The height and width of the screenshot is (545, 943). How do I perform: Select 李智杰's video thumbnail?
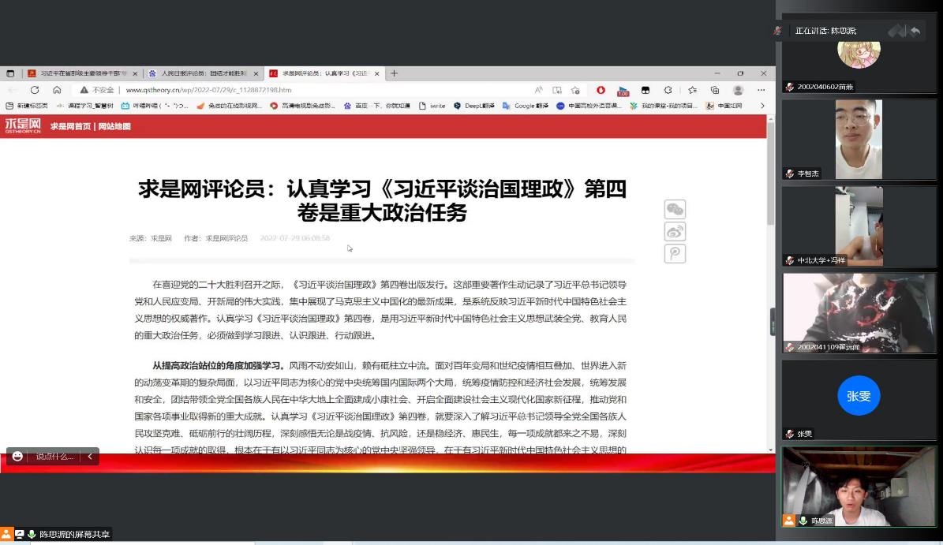click(x=859, y=140)
